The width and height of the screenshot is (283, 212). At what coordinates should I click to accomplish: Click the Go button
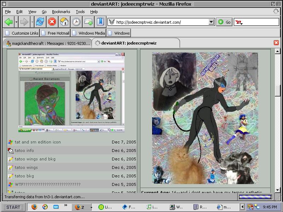tap(224, 22)
